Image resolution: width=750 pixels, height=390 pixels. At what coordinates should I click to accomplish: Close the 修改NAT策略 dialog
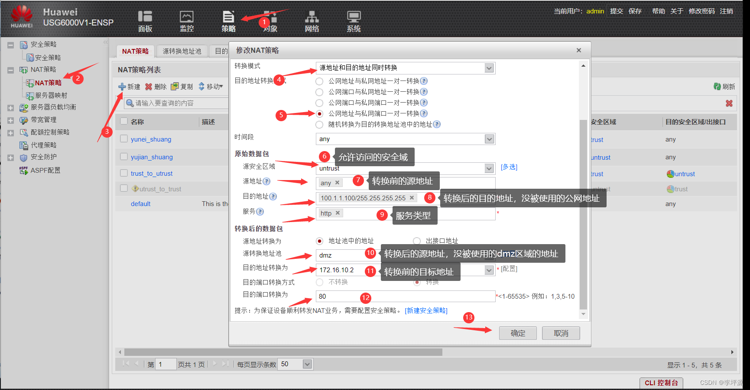[579, 50]
